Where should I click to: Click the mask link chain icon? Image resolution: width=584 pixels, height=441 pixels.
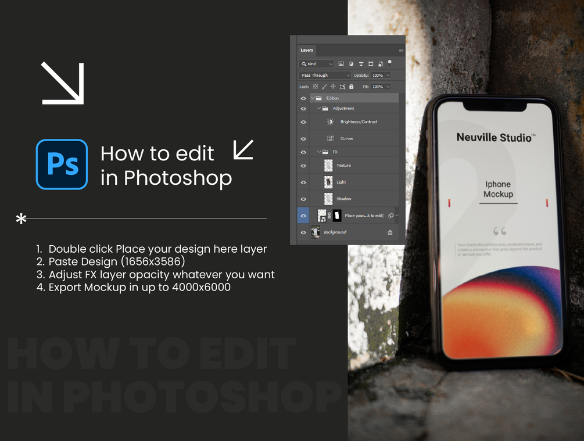click(x=329, y=216)
